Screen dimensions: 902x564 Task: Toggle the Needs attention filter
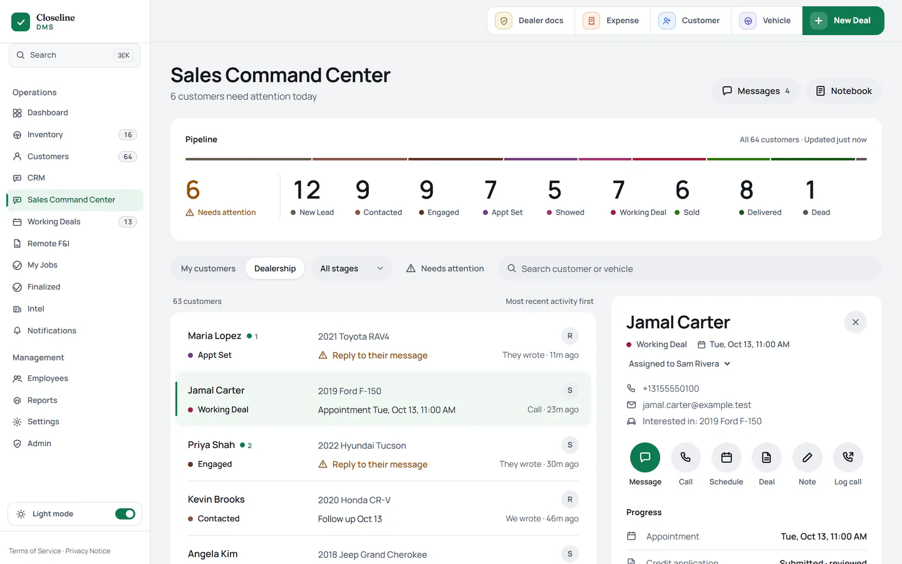(445, 268)
